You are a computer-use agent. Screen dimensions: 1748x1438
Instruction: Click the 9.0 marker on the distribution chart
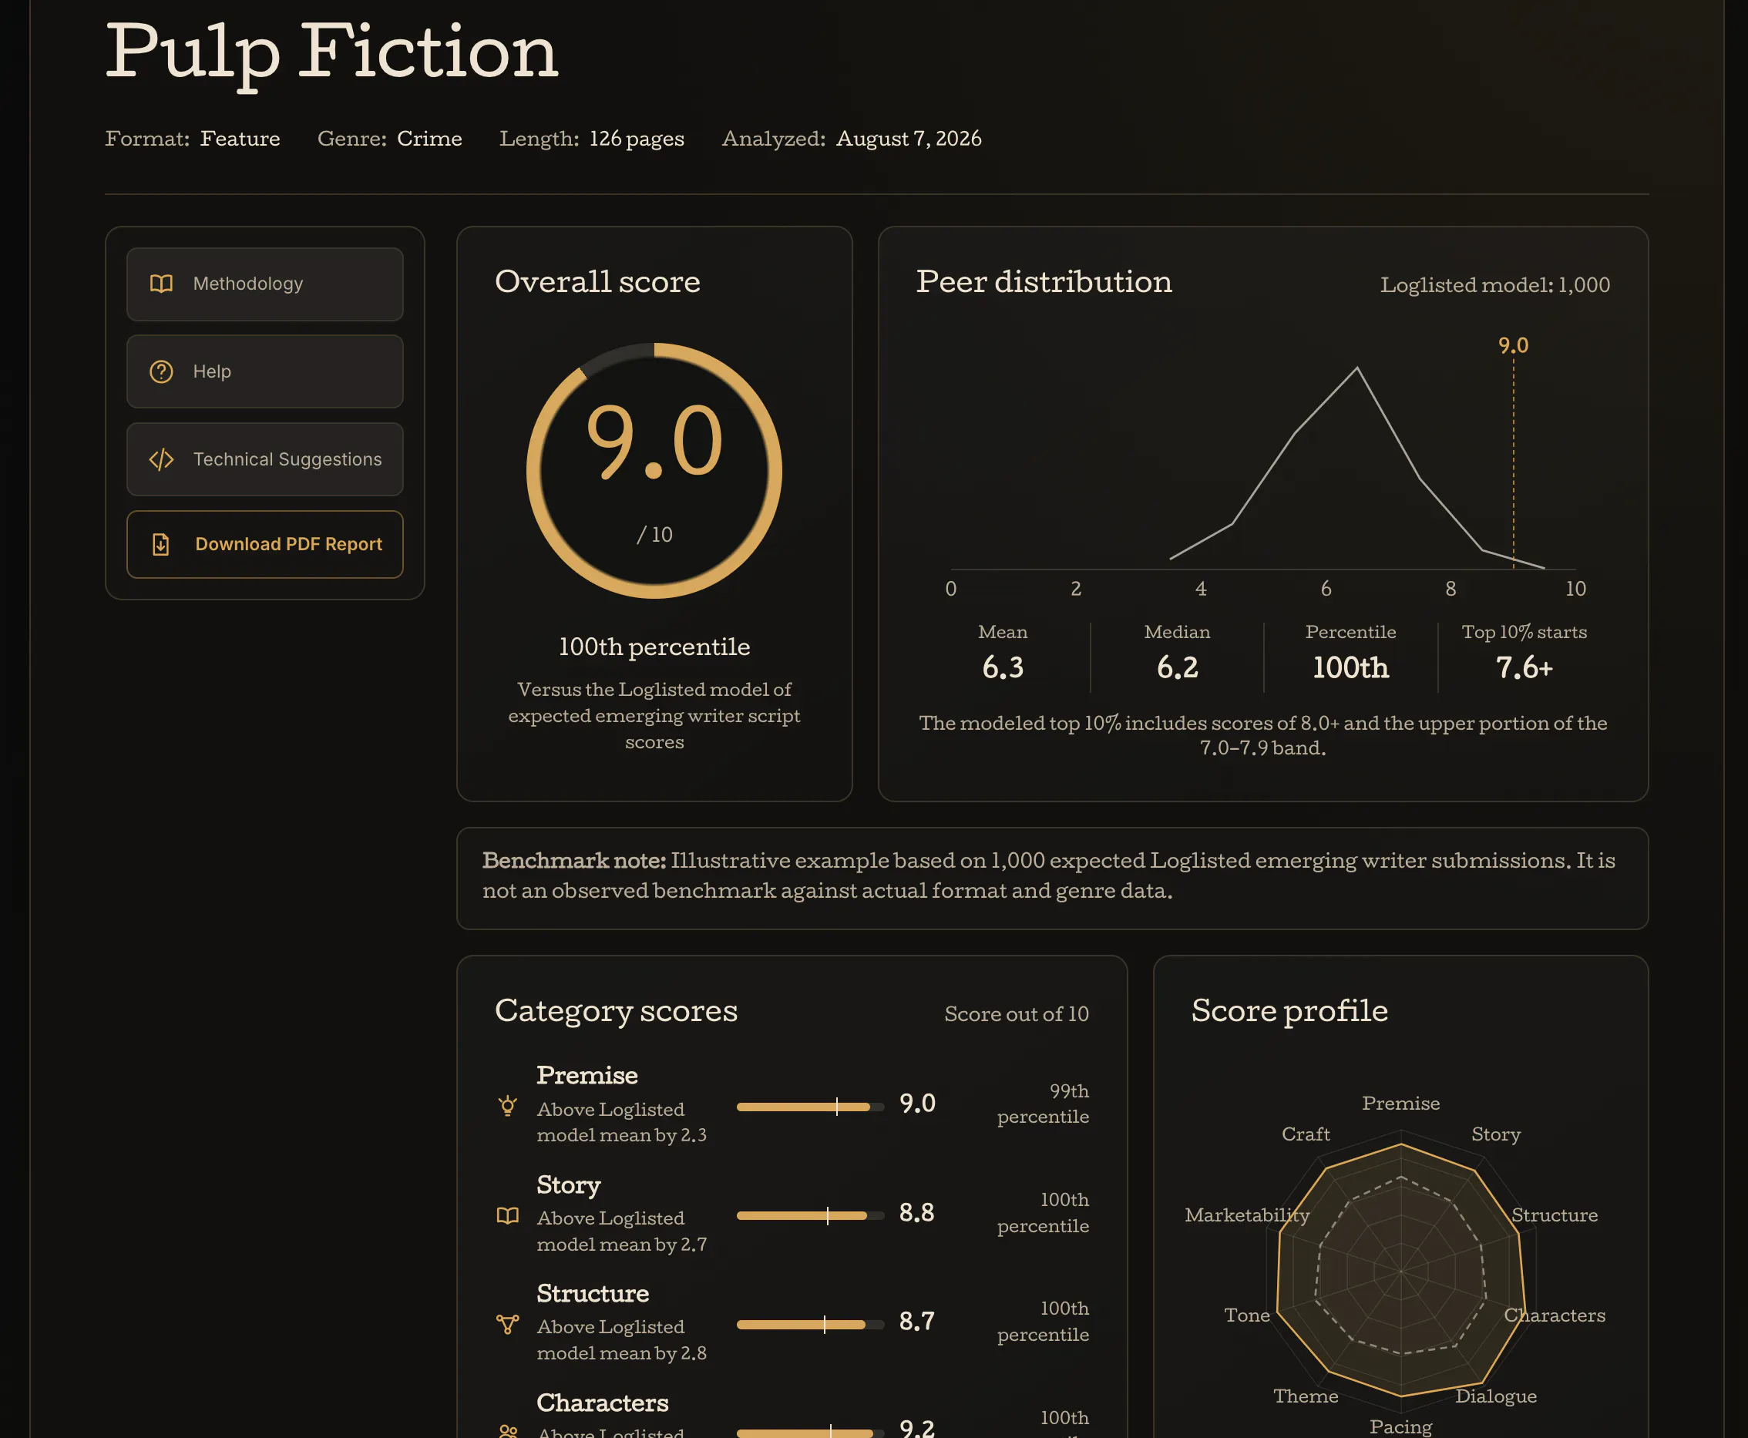[x=1513, y=345]
